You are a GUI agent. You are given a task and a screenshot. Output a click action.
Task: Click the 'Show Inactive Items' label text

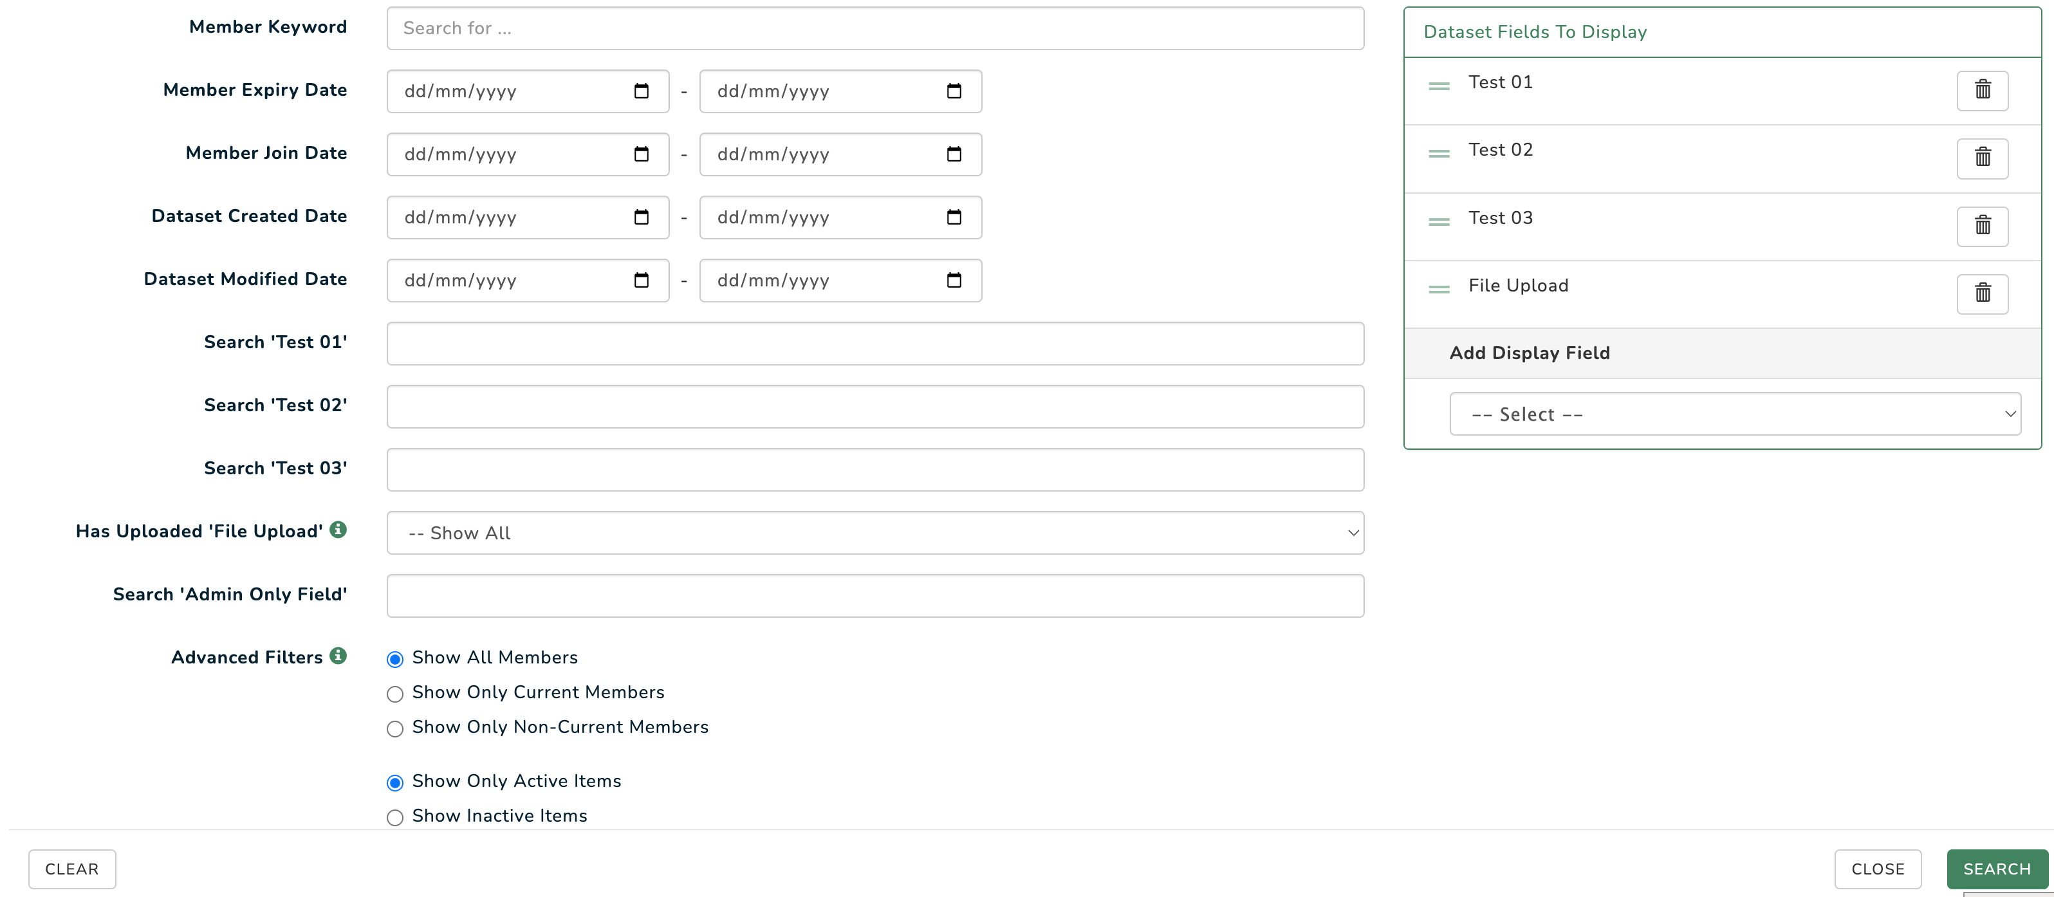pyautogui.click(x=499, y=816)
